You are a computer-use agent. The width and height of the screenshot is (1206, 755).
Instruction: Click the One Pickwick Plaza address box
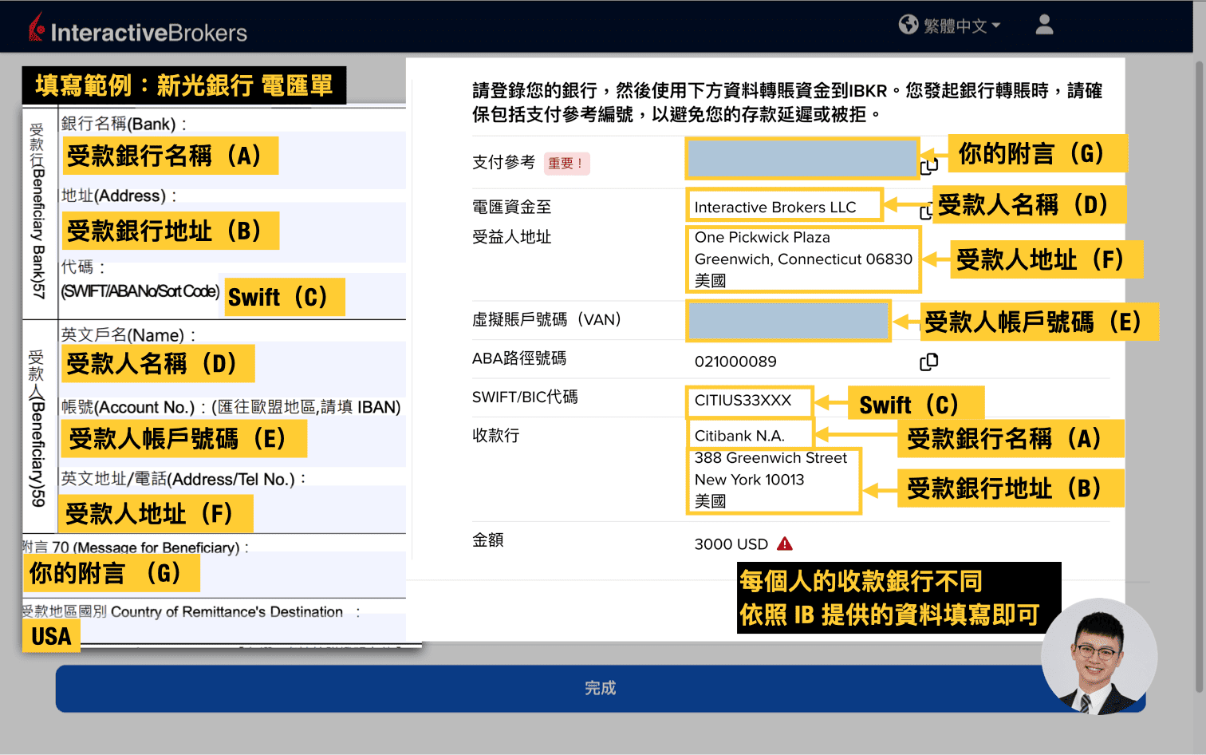pos(803,259)
